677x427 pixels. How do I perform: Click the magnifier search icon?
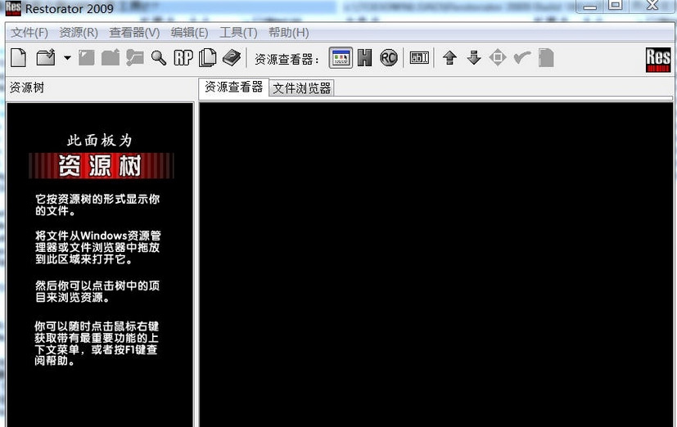(159, 58)
